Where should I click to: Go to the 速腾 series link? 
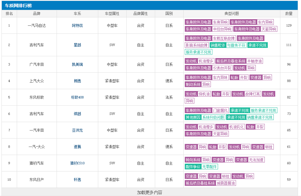[77, 147]
